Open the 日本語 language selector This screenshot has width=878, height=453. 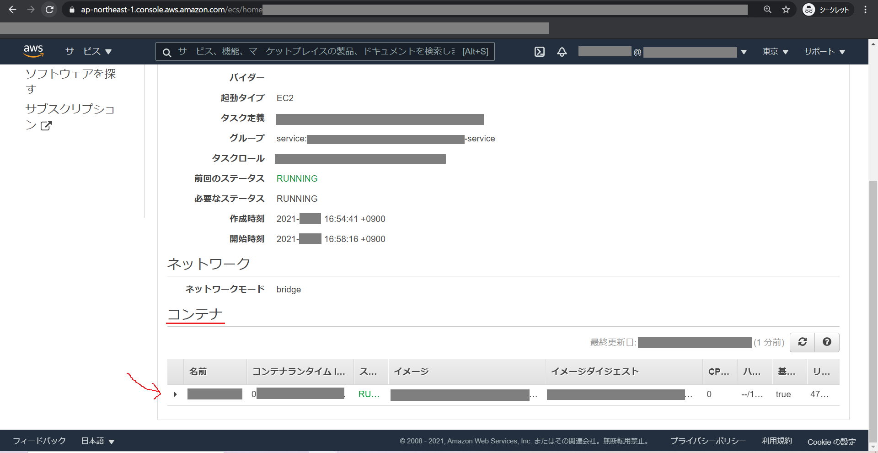pyautogui.click(x=96, y=441)
